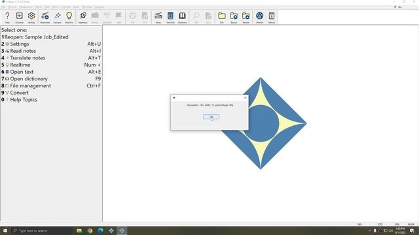Open the Manual toolbar icon
Viewport: 419px width, 235px height.
(x=272, y=18)
